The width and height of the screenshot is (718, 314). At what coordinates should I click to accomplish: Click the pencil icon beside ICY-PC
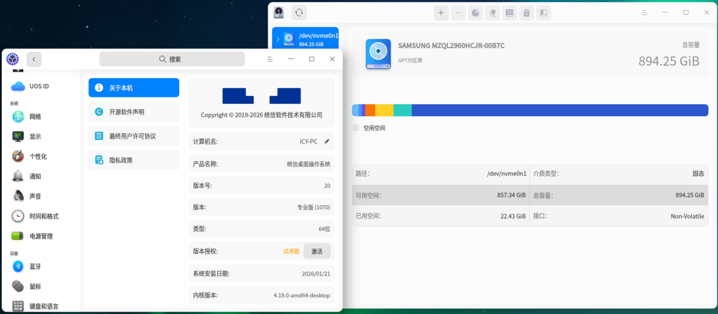tap(327, 141)
